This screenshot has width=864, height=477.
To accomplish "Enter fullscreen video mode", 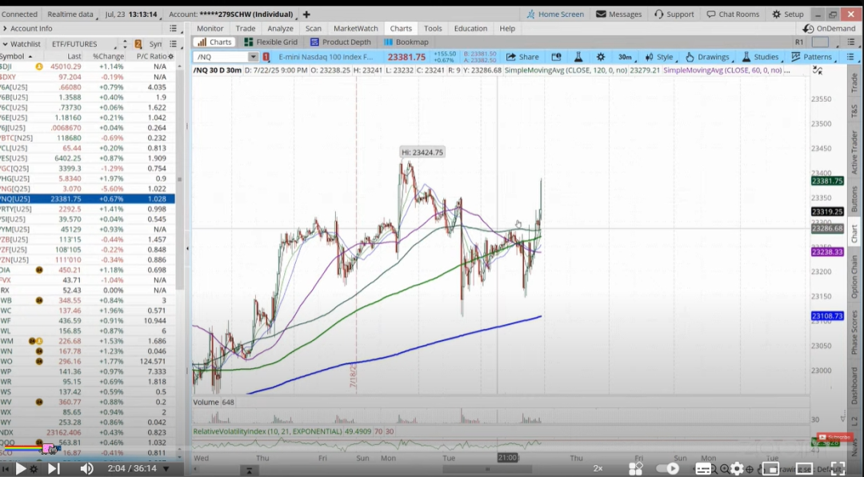I will click(838, 469).
